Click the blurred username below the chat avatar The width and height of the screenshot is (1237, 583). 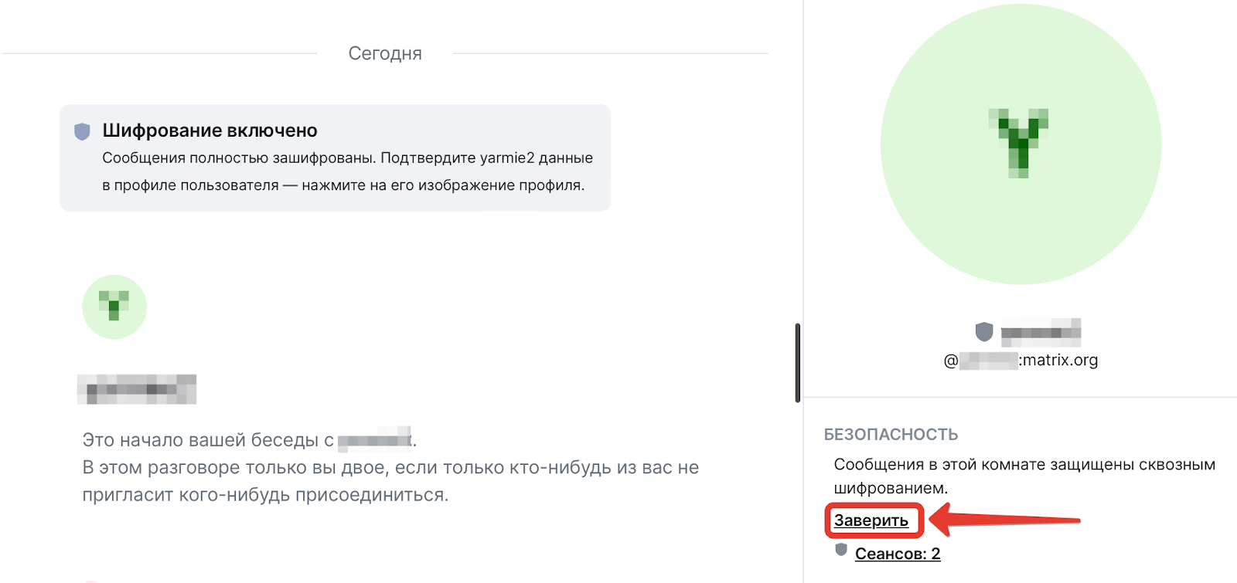(x=137, y=389)
